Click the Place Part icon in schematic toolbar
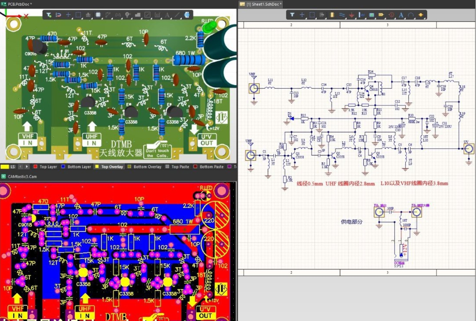476x321 pixels. (332, 15)
